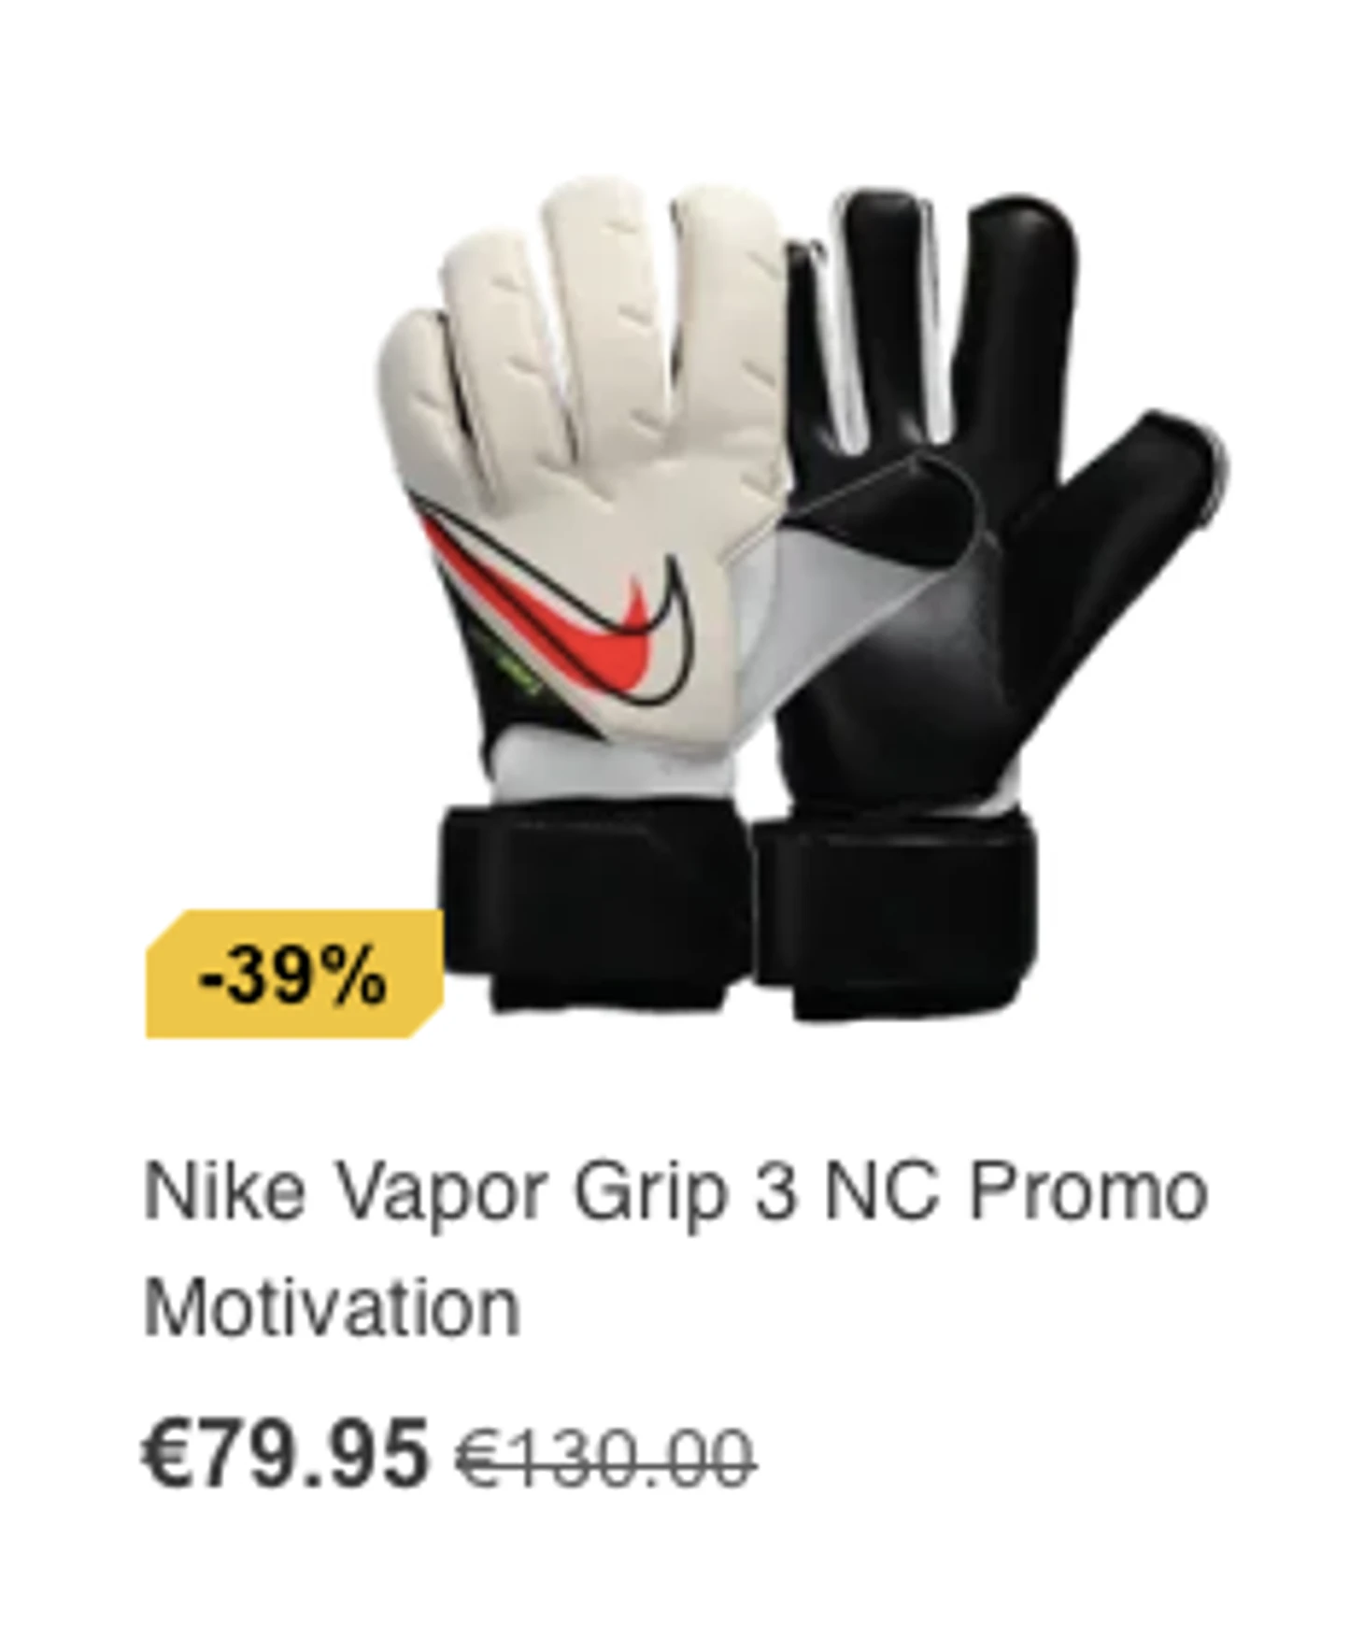
Task: Click the word Nike in the title
Action: (x=224, y=1191)
